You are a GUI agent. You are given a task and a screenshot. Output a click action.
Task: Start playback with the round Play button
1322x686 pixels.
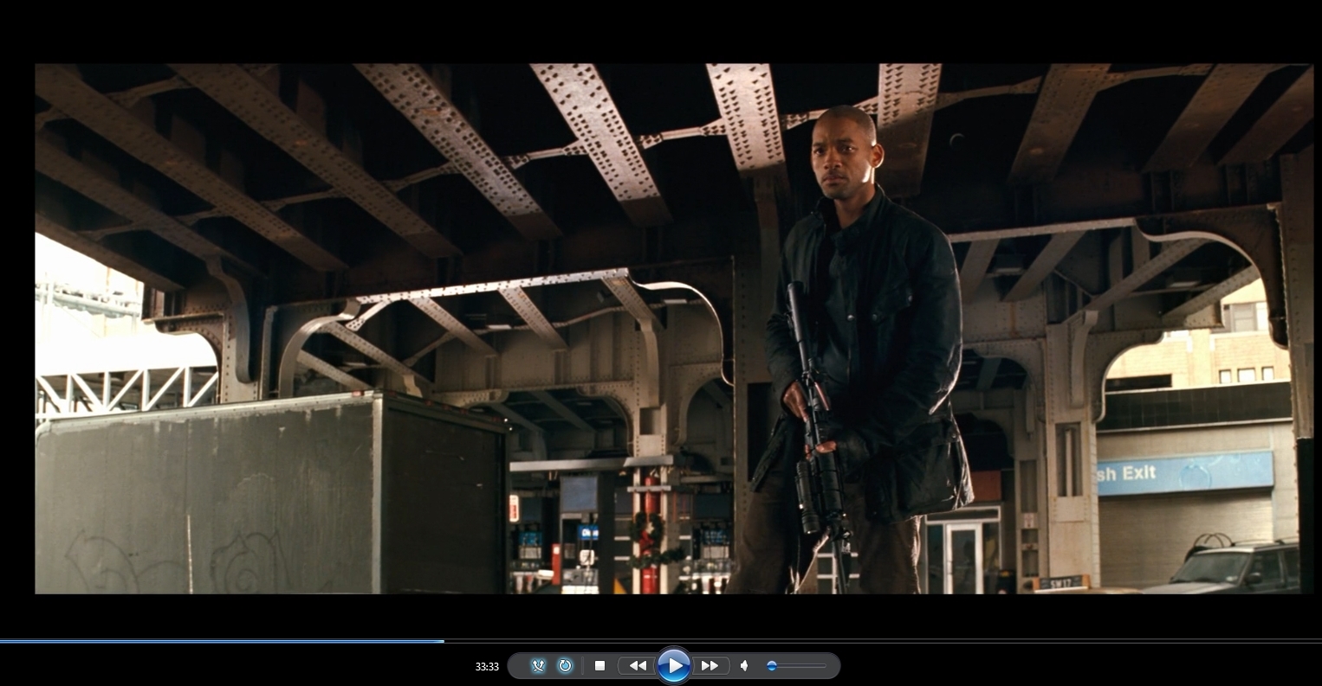point(674,665)
